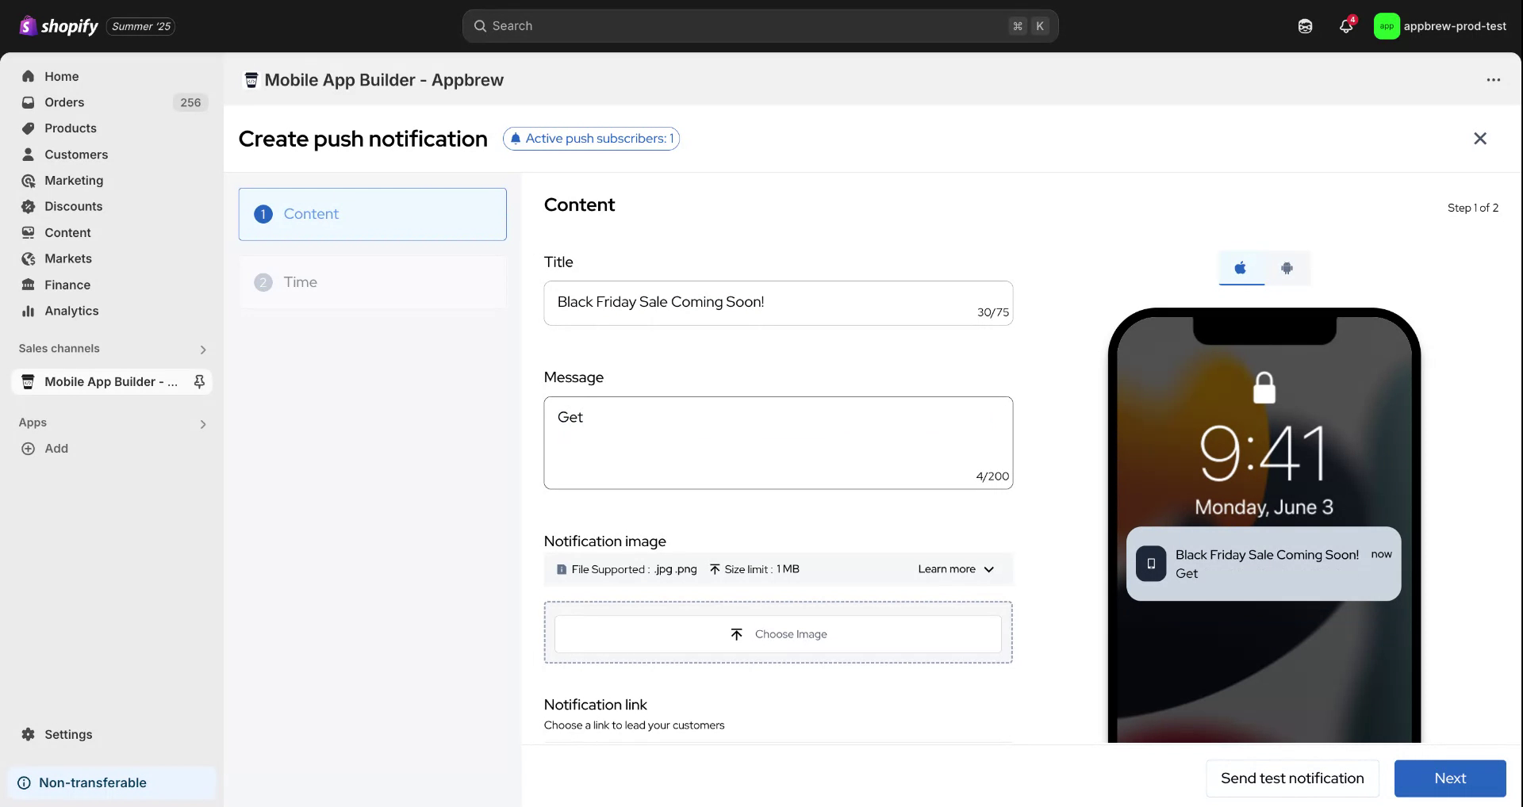Open the Orders section in sidebar

(x=65, y=101)
